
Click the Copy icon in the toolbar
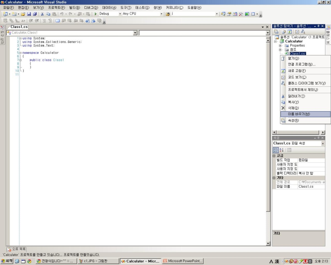[x=48, y=14]
